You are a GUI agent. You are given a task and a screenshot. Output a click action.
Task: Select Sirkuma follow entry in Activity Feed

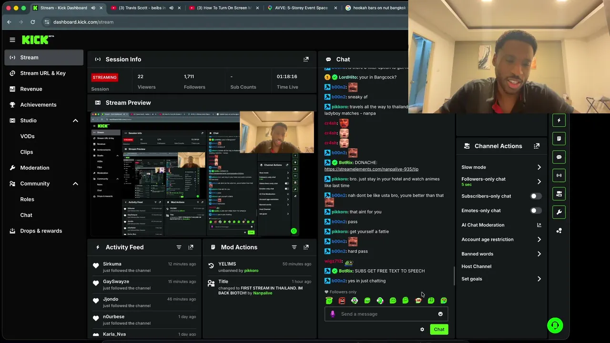pyautogui.click(x=145, y=267)
